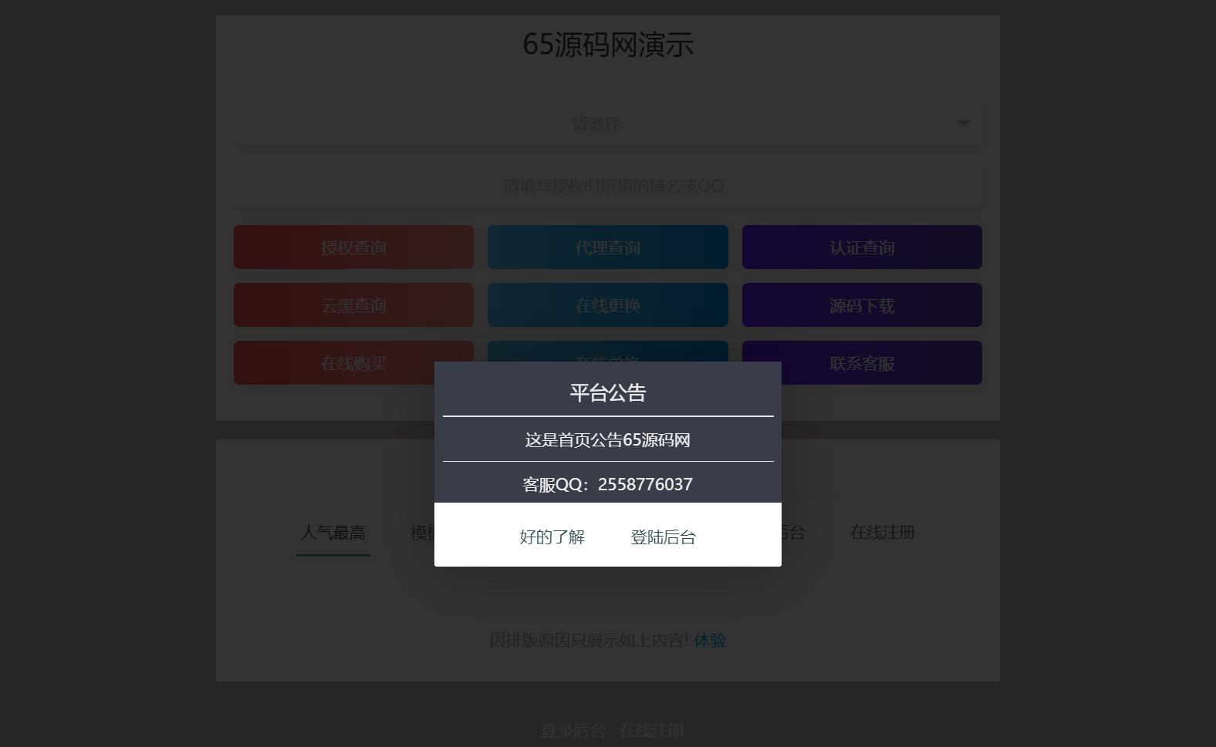Switch to the 人气最高 tab
Viewport: 1216px width, 747px height.
point(333,533)
